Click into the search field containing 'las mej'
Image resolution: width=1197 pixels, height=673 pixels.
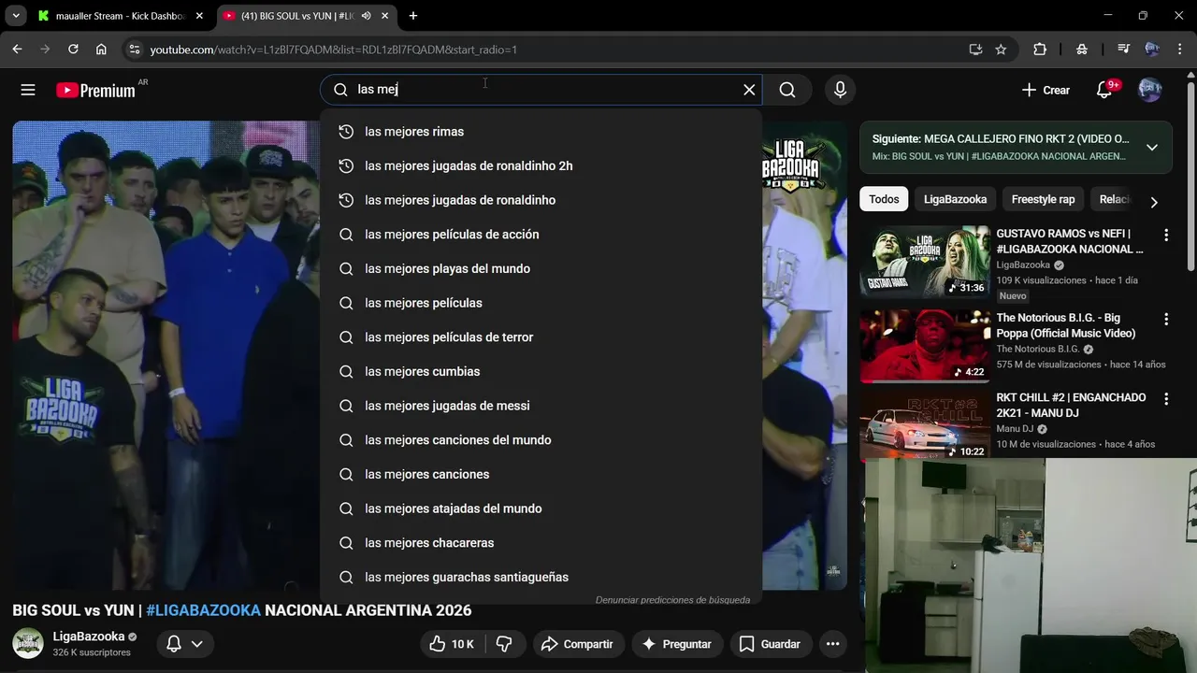[x=542, y=90]
